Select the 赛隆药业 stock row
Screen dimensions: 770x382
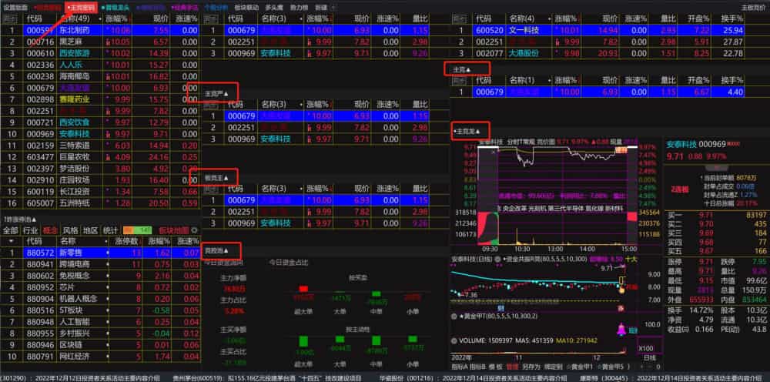100,99
